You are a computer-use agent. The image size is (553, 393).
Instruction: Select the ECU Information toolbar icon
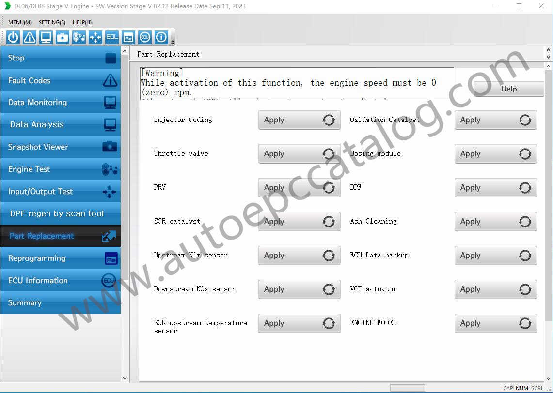point(144,37)
